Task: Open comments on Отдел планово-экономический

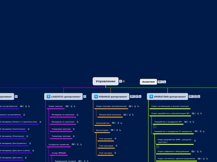Action: pos(131,106)
